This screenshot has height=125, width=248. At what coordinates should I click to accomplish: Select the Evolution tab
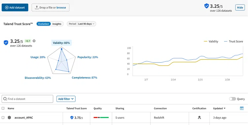pyautogui.click(x=43, y=24)
